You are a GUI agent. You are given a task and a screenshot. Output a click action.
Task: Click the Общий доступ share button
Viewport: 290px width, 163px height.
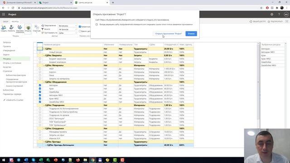(257, 21)
